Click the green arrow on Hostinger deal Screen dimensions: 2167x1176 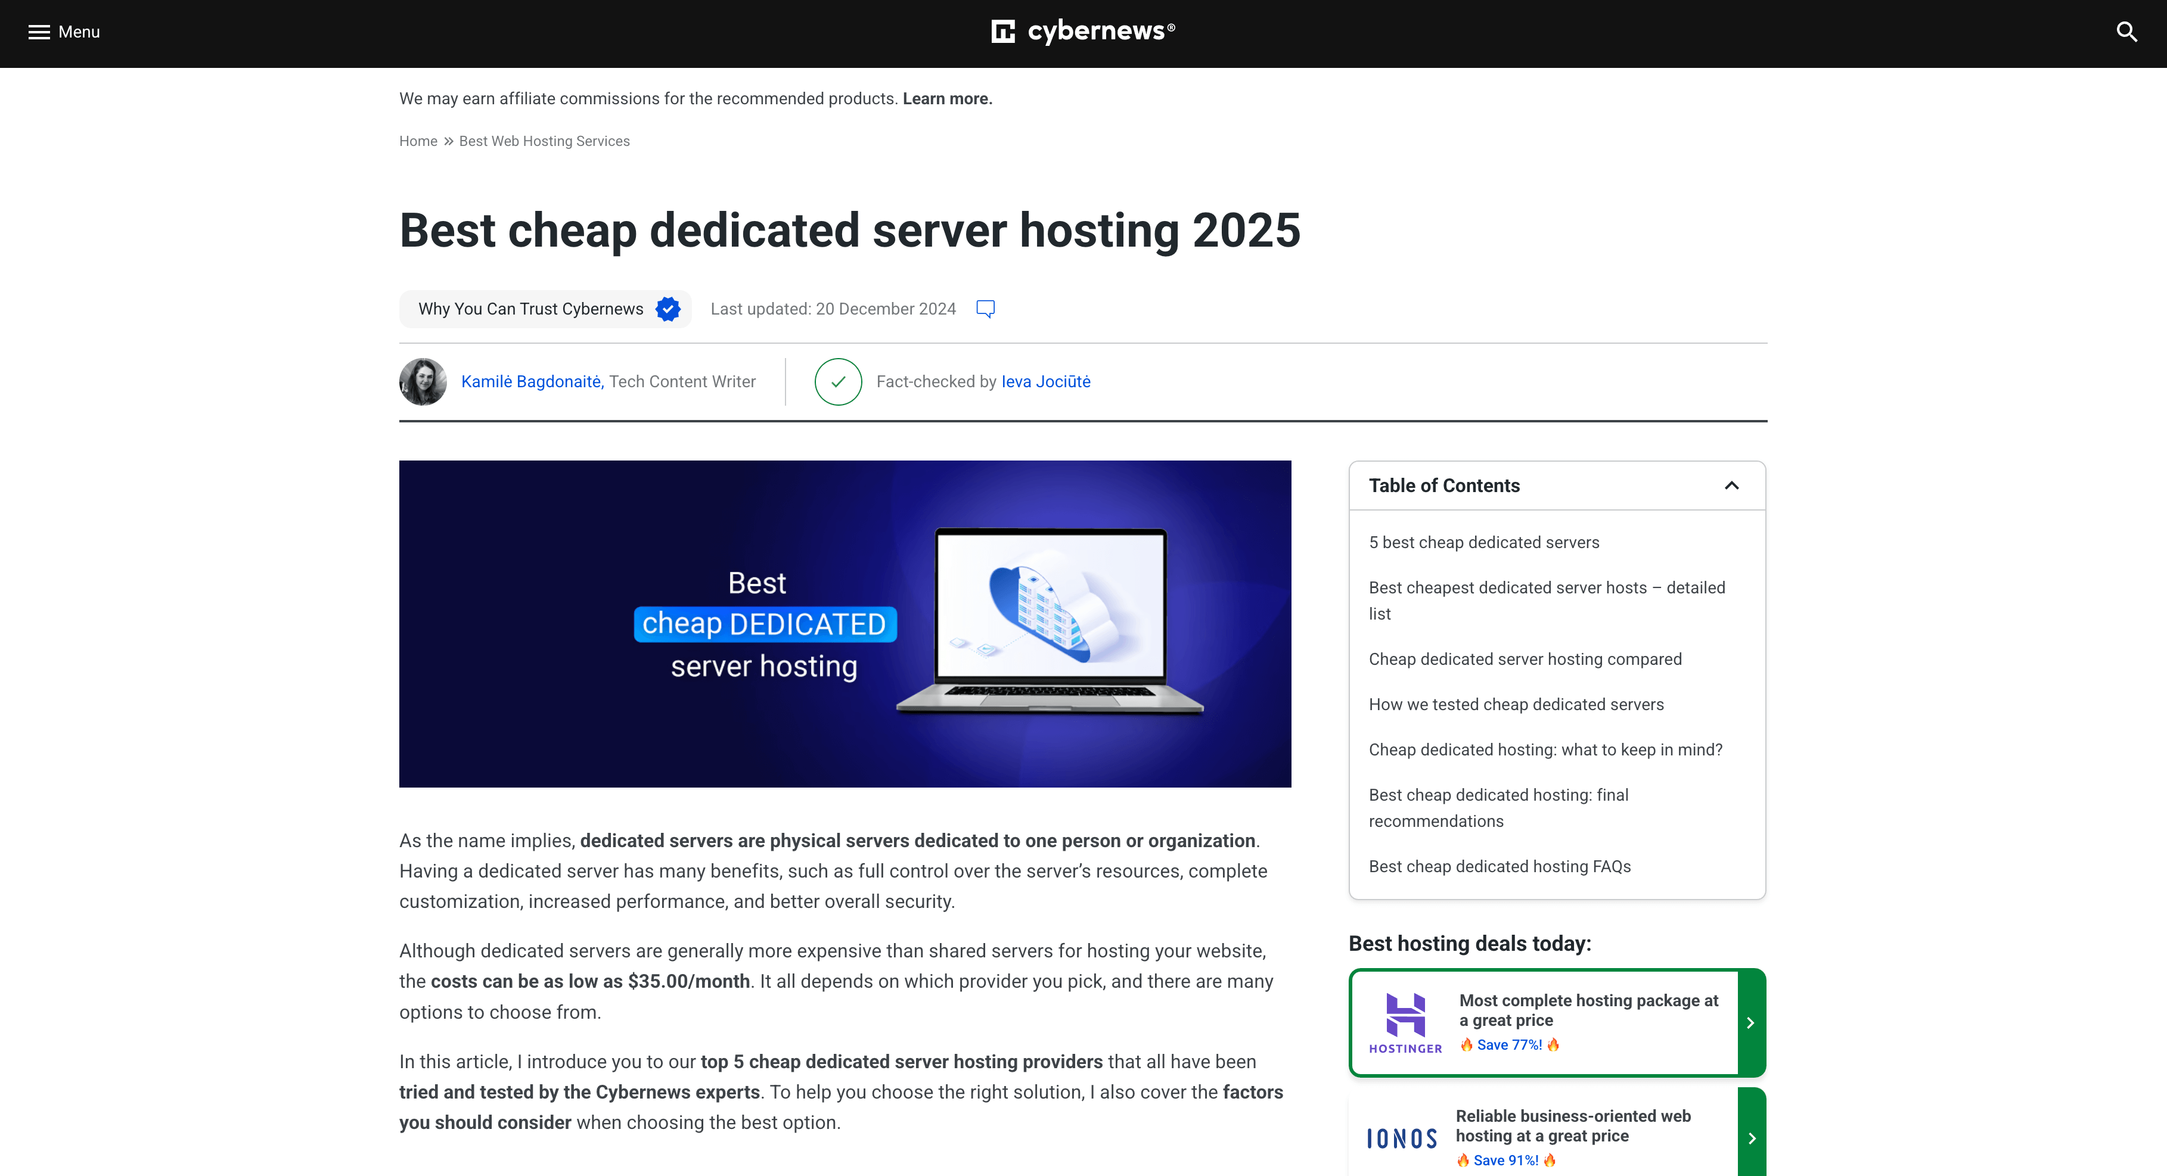coord(1752,1023)
